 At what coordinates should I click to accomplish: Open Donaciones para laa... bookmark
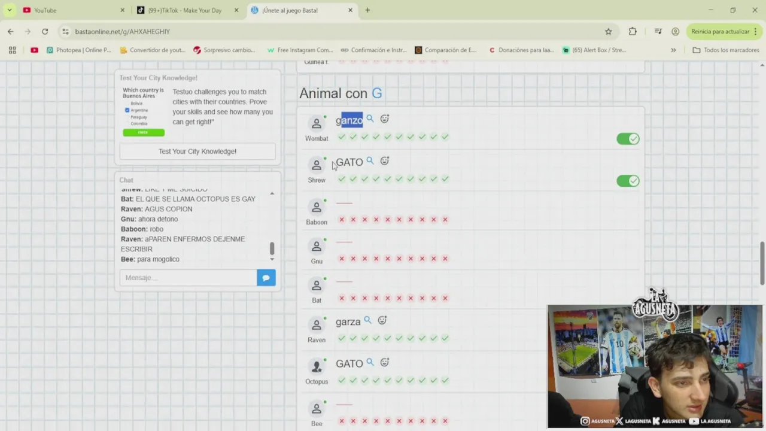[521, 50]
